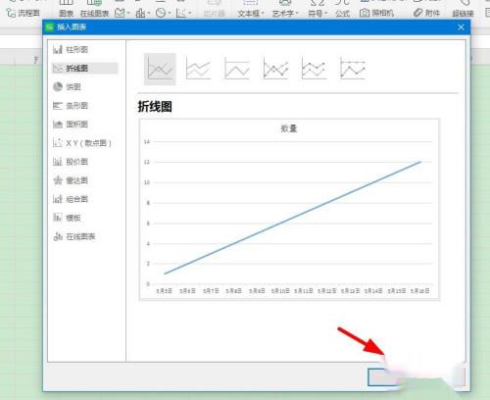Screen dimensions: 490x400
Task: Click 附件 attachment button in ribbon
Action: (426, 13)
